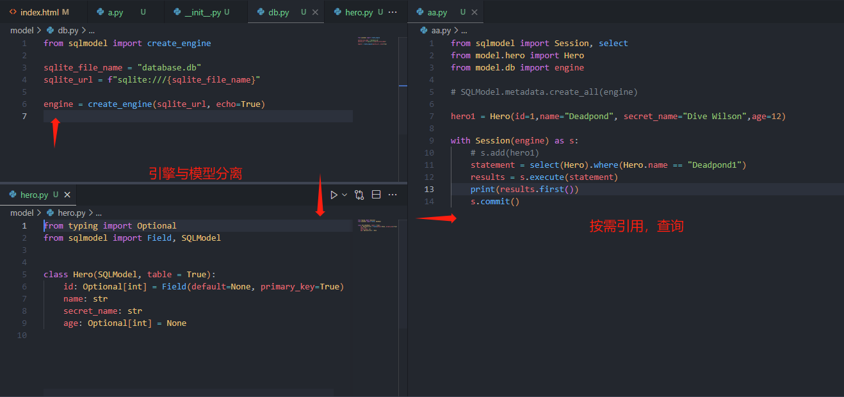
Task: Click comment '# s.add(hero1)' in aa.py
Action: coord(505,152)
